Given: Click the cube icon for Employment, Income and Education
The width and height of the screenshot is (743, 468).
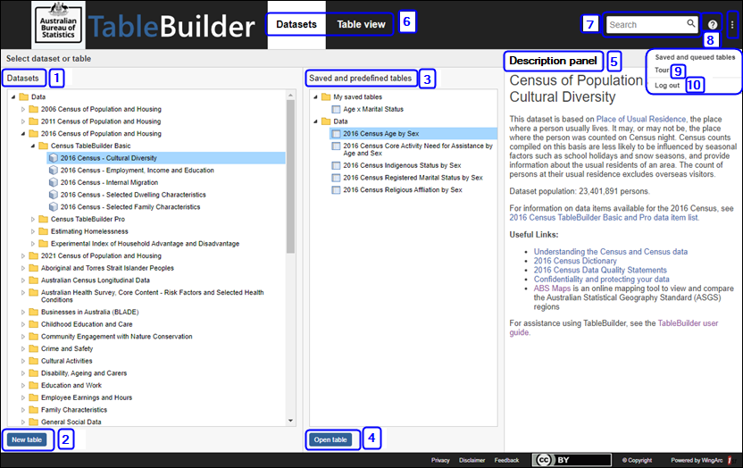Looking at the screenshot, I should [x=54, y=170].
